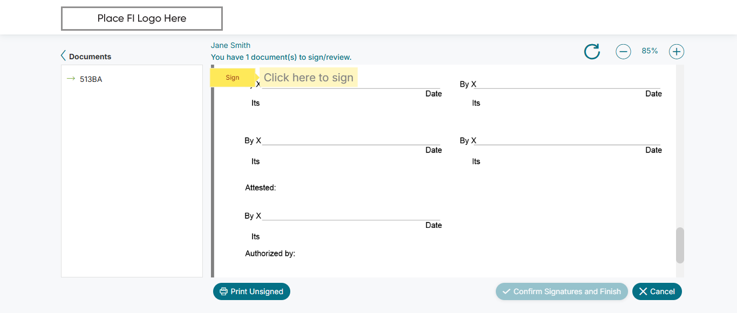Click the top-right By X signature line

(x=567, y=85)
